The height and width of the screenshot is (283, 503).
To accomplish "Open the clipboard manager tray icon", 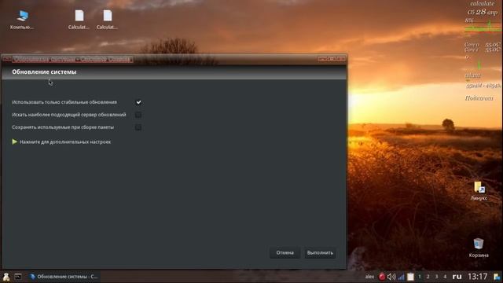I will coord(410,277).
